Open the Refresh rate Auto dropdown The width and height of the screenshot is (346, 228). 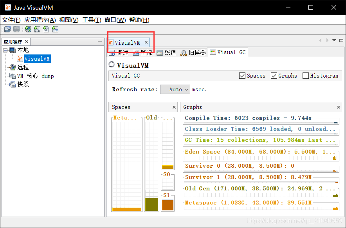click(x=175, y=89)
